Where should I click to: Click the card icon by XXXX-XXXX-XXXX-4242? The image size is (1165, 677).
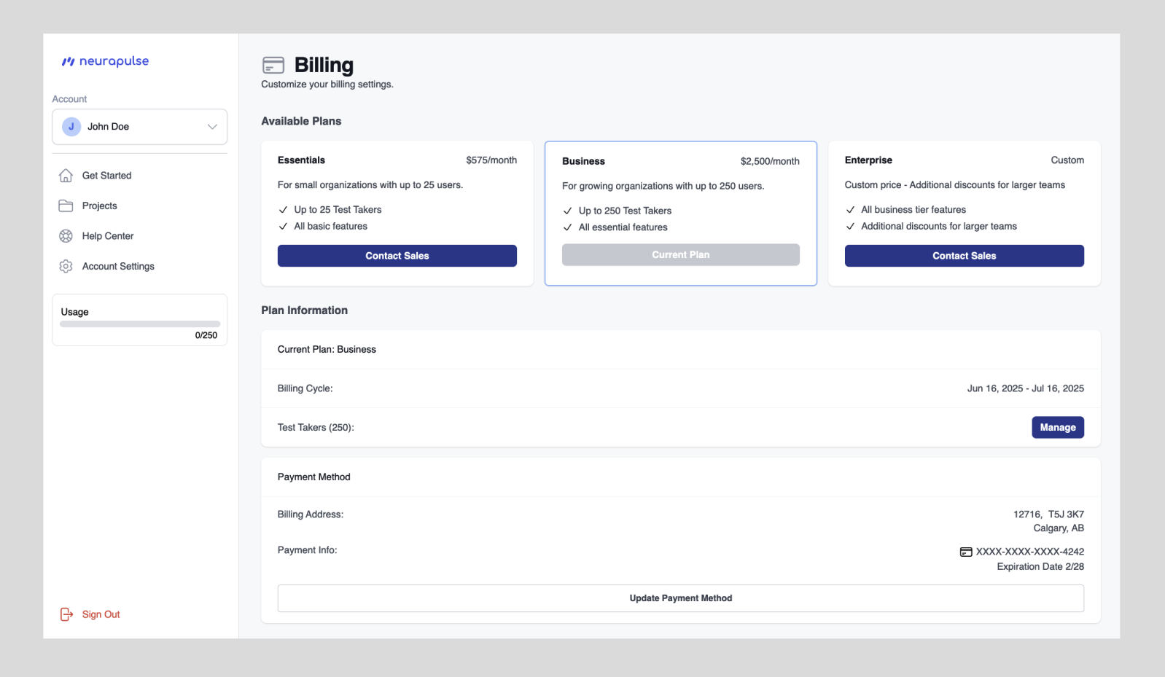coord(966,552)
